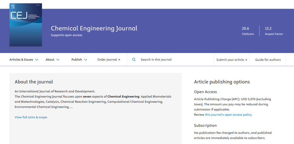Click the Order journal link
Image resolution: width=294 pixels, height=144 pixels.
(107, 60)
